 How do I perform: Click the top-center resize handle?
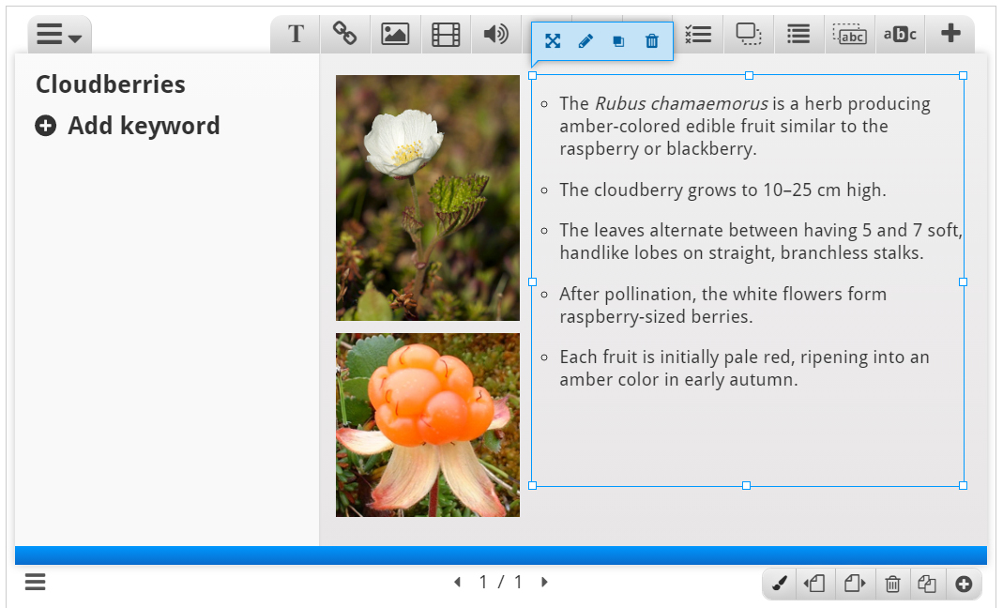point(749,75)
